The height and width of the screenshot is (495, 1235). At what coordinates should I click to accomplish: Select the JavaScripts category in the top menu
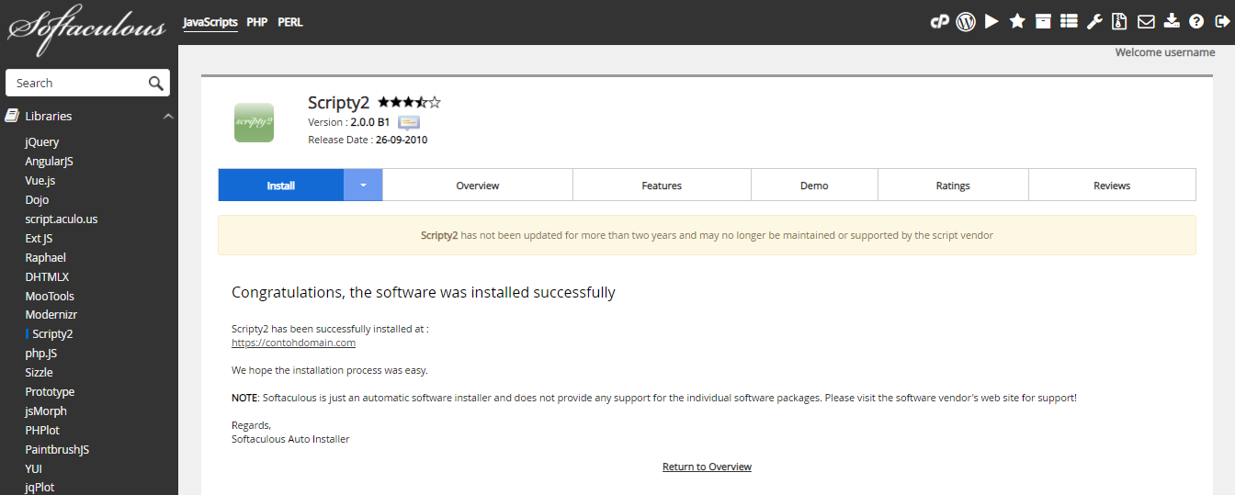click(x=210, y=22)
